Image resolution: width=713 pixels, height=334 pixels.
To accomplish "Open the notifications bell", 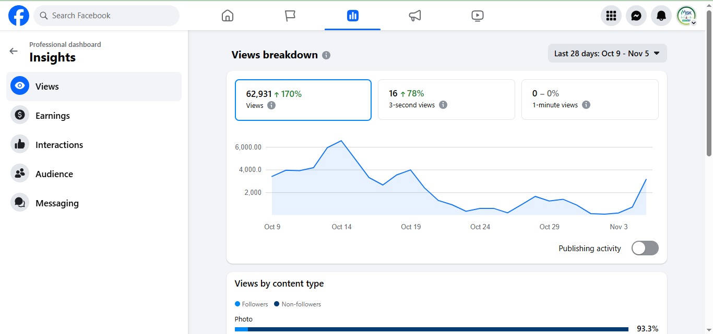I will point(661,16).
